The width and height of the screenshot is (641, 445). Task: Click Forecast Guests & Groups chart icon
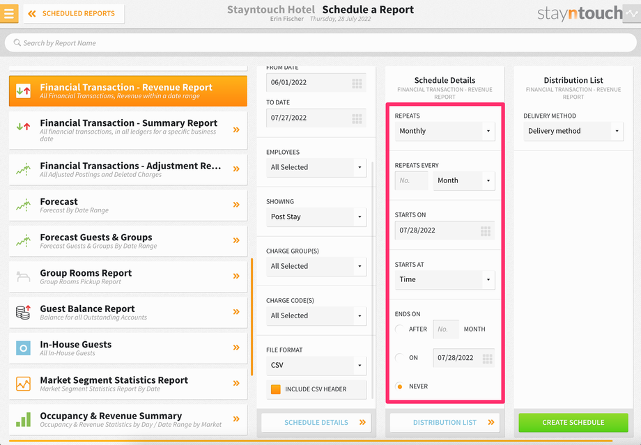(x=23, y=241)
